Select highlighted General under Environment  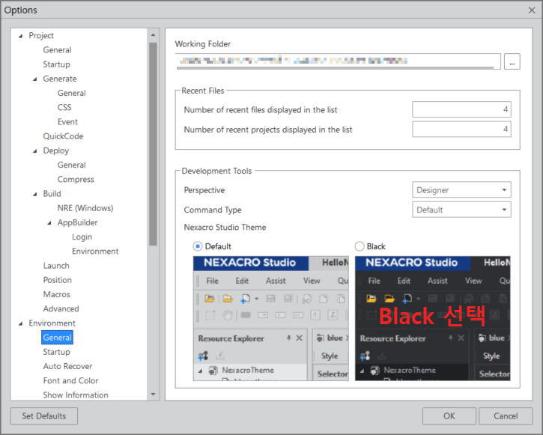tap(57, 338)
